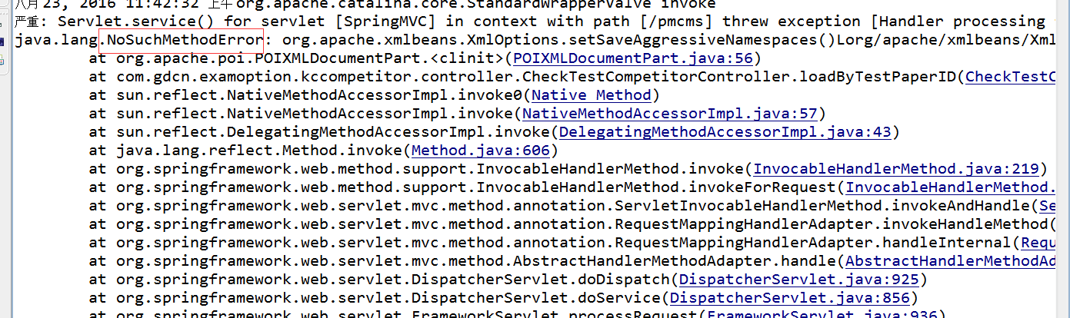The width and height of the screenshot is (1070, 318).
Task: Open the Method.java:606 source link
Action: point(481,151)
